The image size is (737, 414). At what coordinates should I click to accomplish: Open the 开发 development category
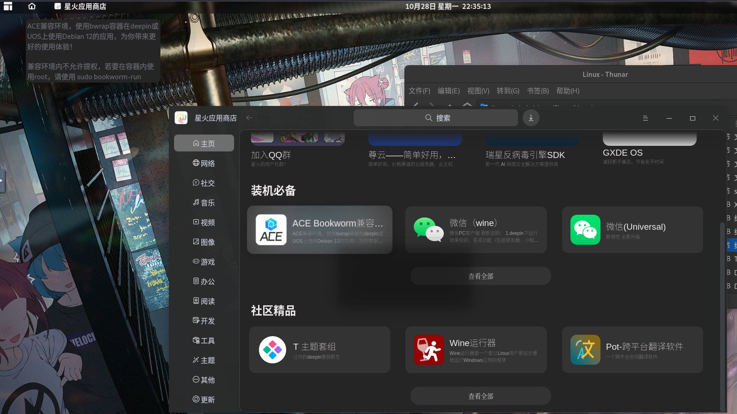click(204, 321)
